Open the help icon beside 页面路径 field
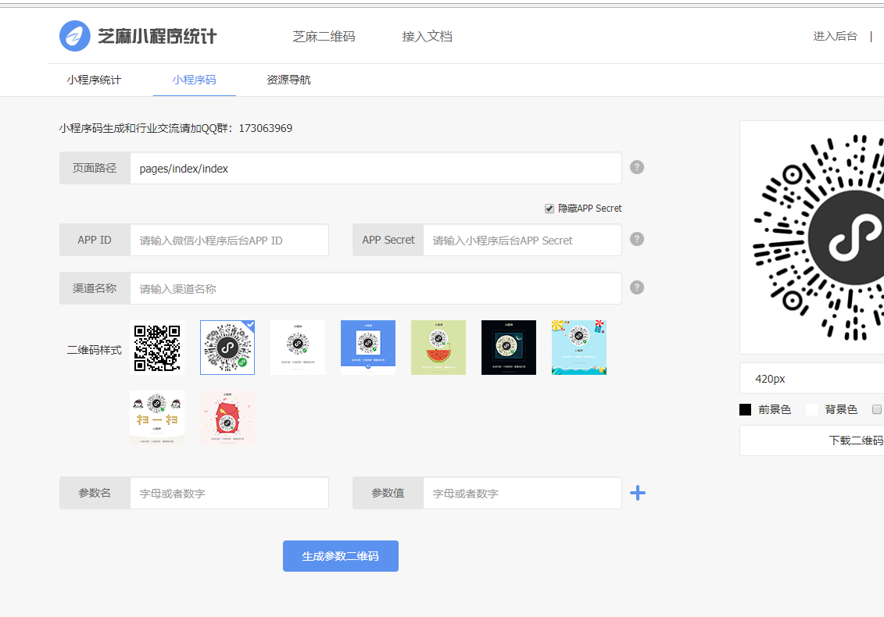Screen dimensions: 884x617 (636, 166)
